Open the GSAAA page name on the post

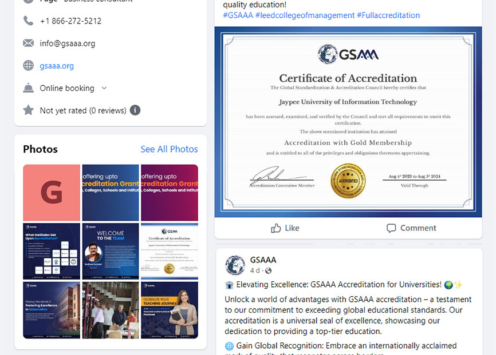coord(263,260)
